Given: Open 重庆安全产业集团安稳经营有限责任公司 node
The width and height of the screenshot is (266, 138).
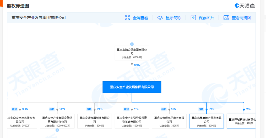Looking at the screenshot, I should coord(57,121).
